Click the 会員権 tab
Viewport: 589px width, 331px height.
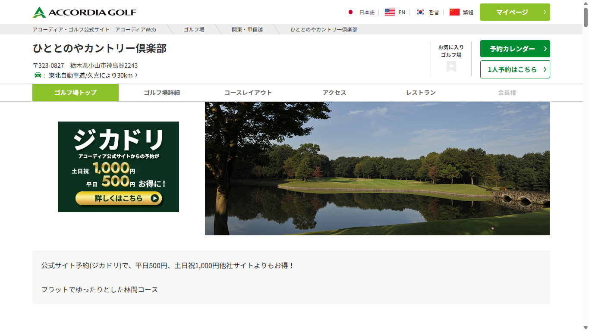(507, 93)
